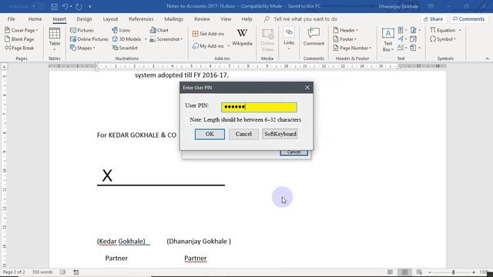493x277 pixels.
Task: Click the Tell me search box
Action: tap(300, 18)
